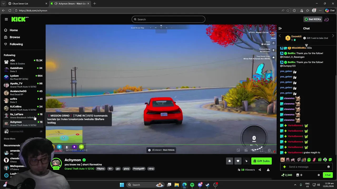This screenshot has width=337, height=189.
Task: Click the Get KICKs button
Action: point(313,19)
